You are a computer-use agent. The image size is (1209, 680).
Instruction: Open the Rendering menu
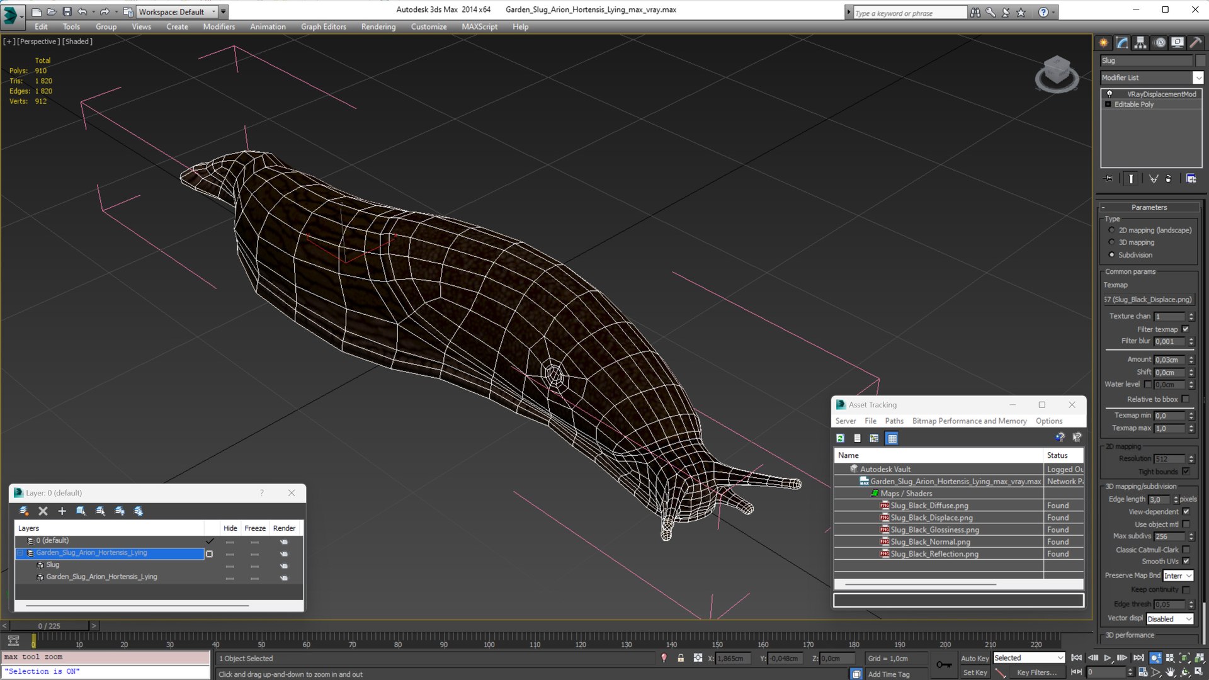click(x=378, y=26)
